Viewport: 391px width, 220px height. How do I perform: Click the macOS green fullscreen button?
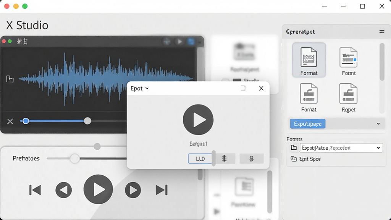[x=25, y=6]
